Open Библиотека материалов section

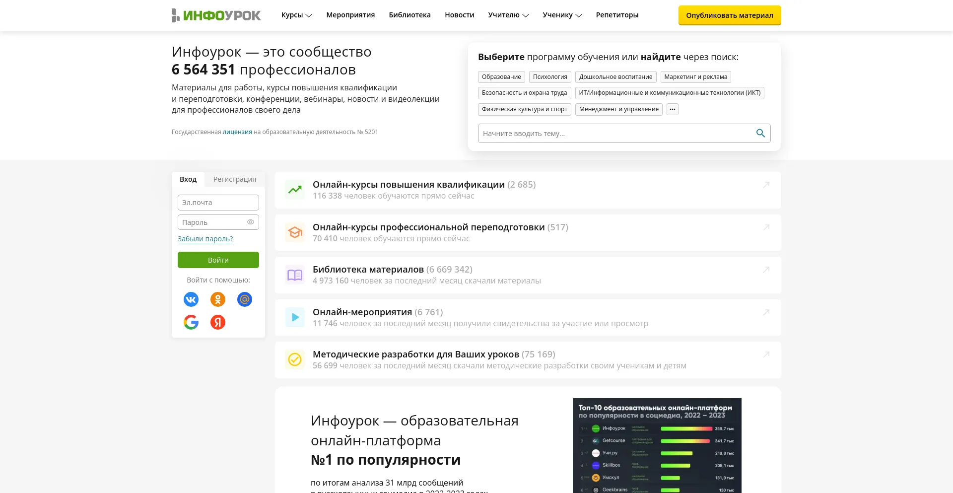pyautogui.click(x=528, y=275)
